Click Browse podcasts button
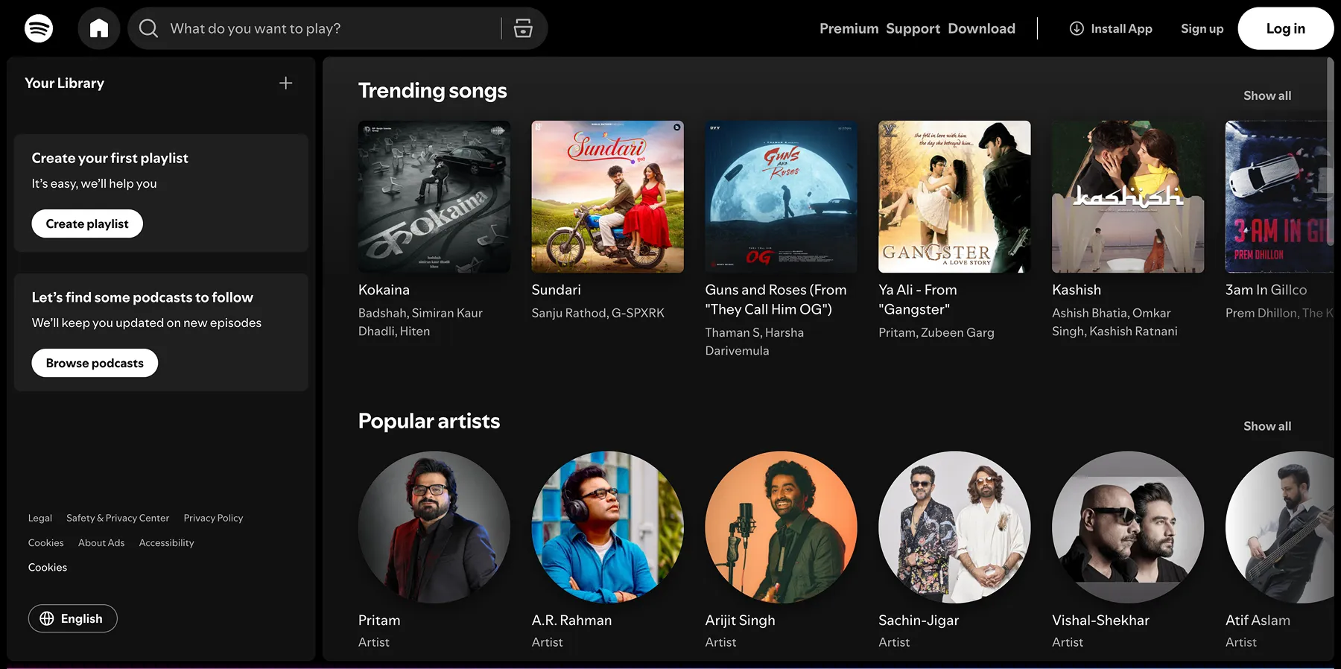This screenshot has width=1341, height=669. click(x=95, y=363)
